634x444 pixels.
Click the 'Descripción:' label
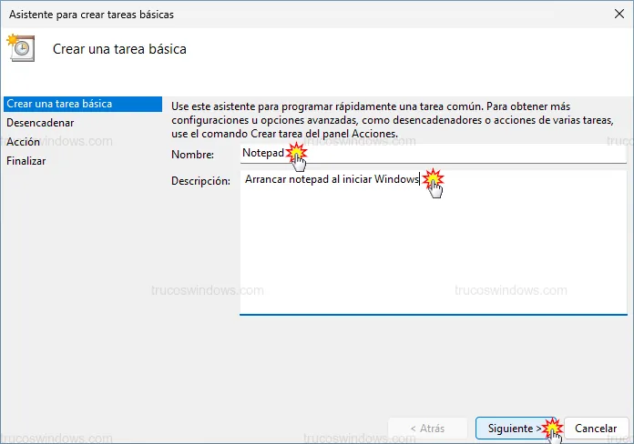(x=200, y=181)
